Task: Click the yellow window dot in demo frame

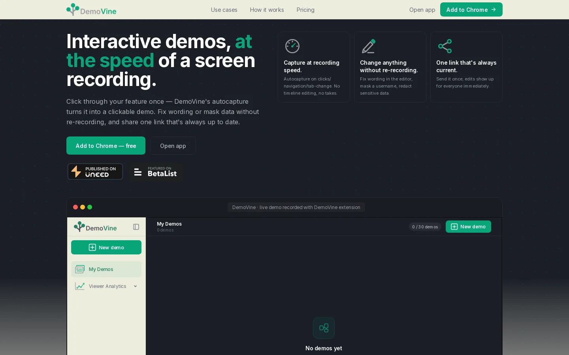Action: (x=83, y=207)
